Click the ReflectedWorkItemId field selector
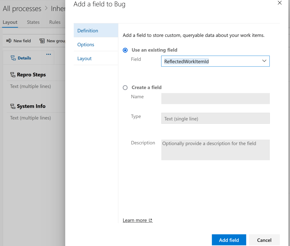This screenshot has width=290, height=246. (x=210, y=61)
